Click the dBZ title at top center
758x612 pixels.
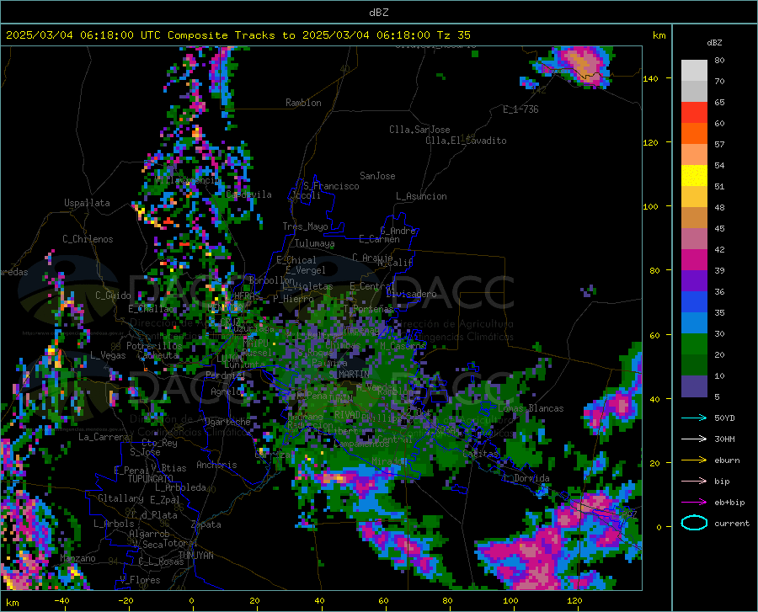tap(378, 13)
